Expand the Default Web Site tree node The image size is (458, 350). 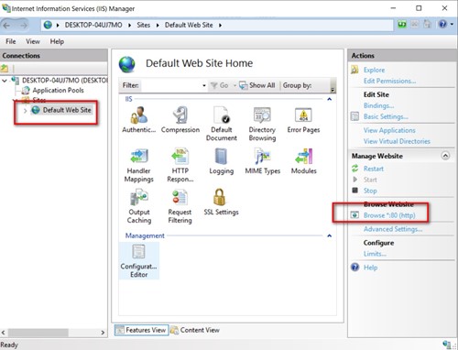26,111
